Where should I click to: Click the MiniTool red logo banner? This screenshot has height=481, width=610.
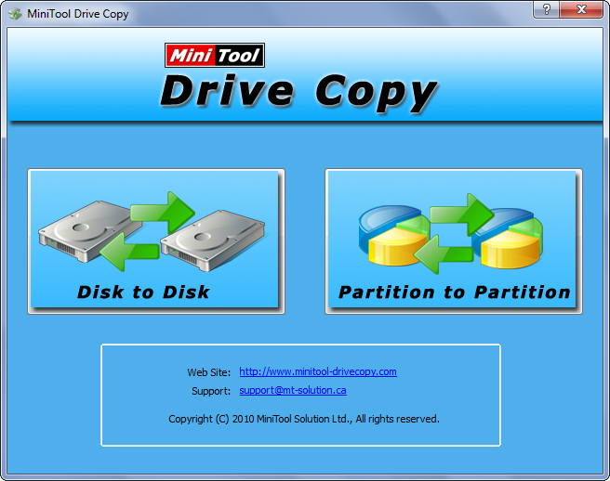(215, 55)
